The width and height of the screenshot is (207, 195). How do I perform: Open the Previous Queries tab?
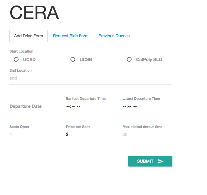(x=114, y=36)
